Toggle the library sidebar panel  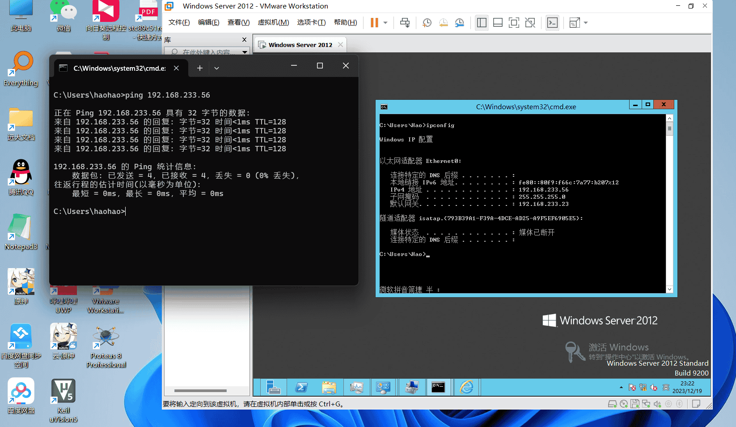[x=482, y=22]
